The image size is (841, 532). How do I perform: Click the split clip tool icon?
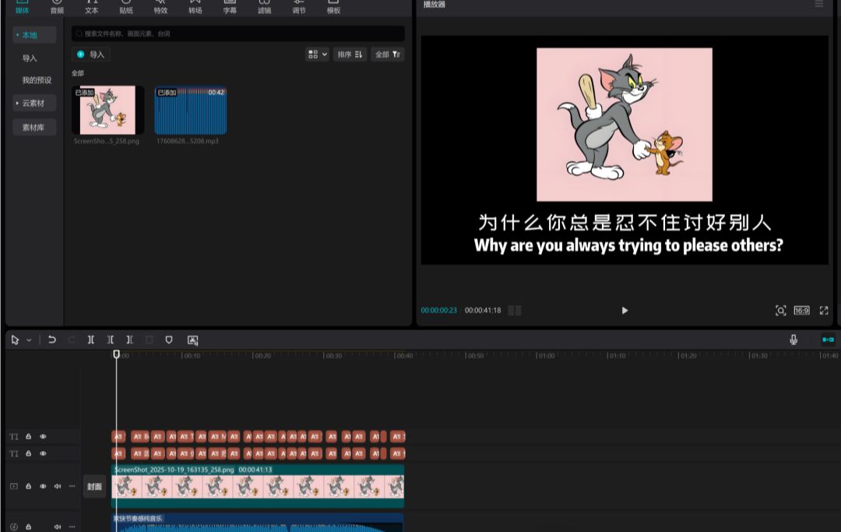(91, 340)
